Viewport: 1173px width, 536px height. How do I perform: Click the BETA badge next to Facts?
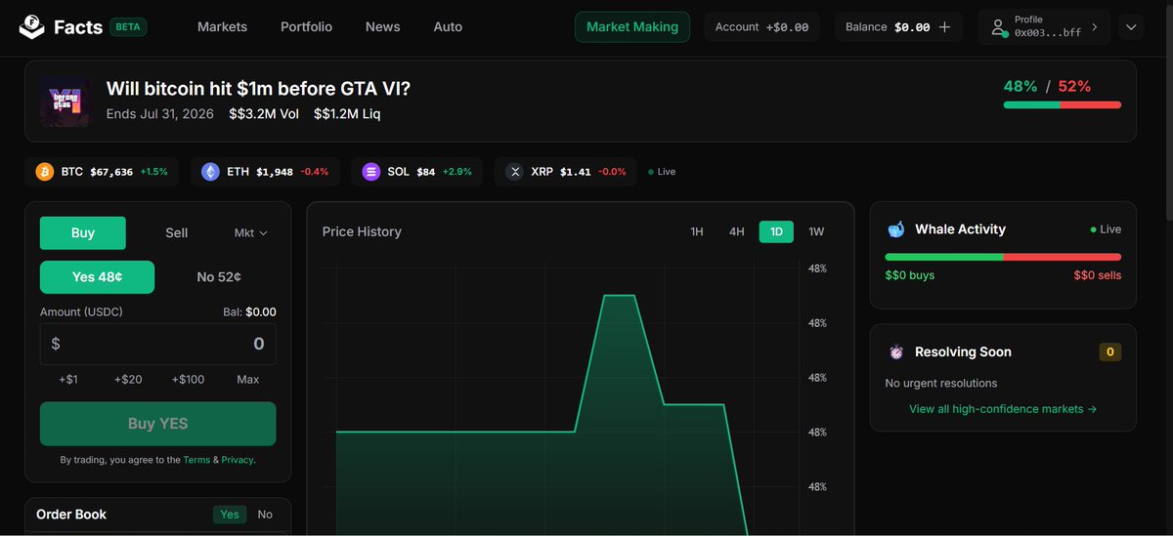click(x=128, y=27)
